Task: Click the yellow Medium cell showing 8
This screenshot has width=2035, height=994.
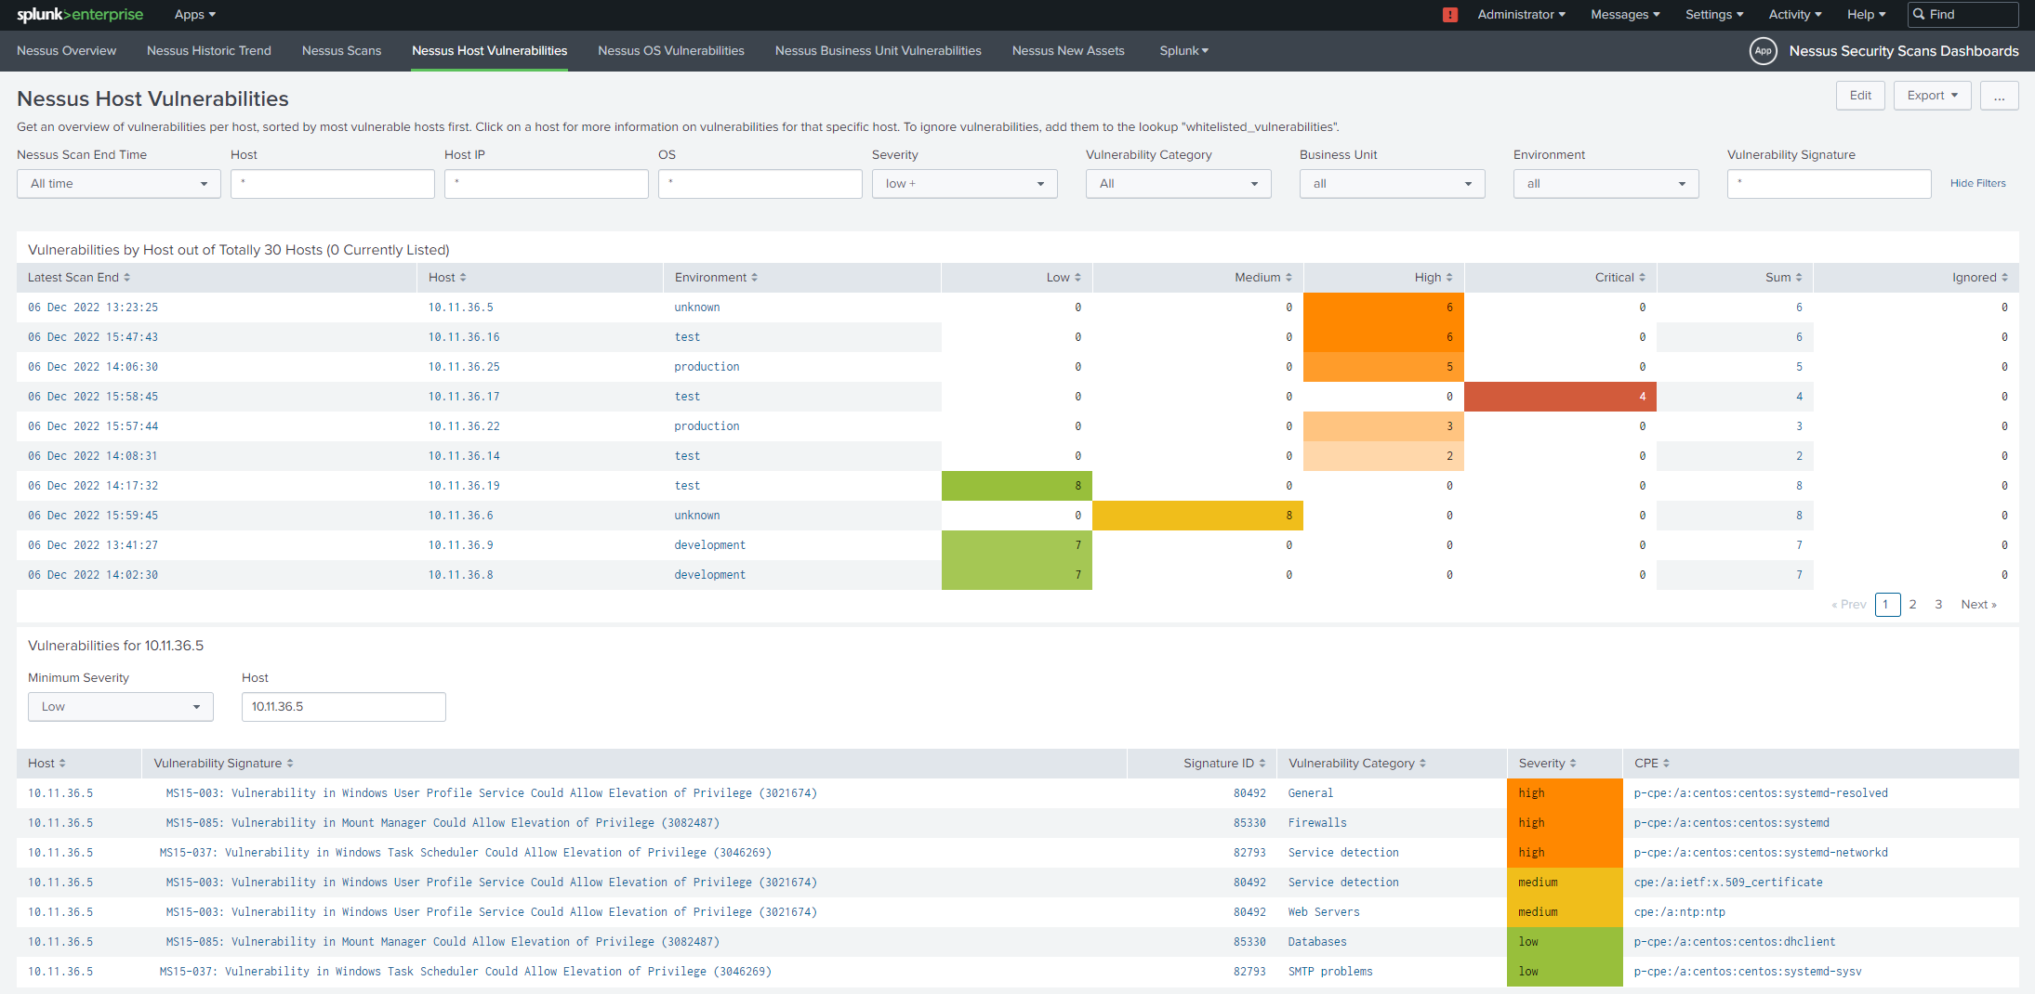Action: pos(1197,516)
